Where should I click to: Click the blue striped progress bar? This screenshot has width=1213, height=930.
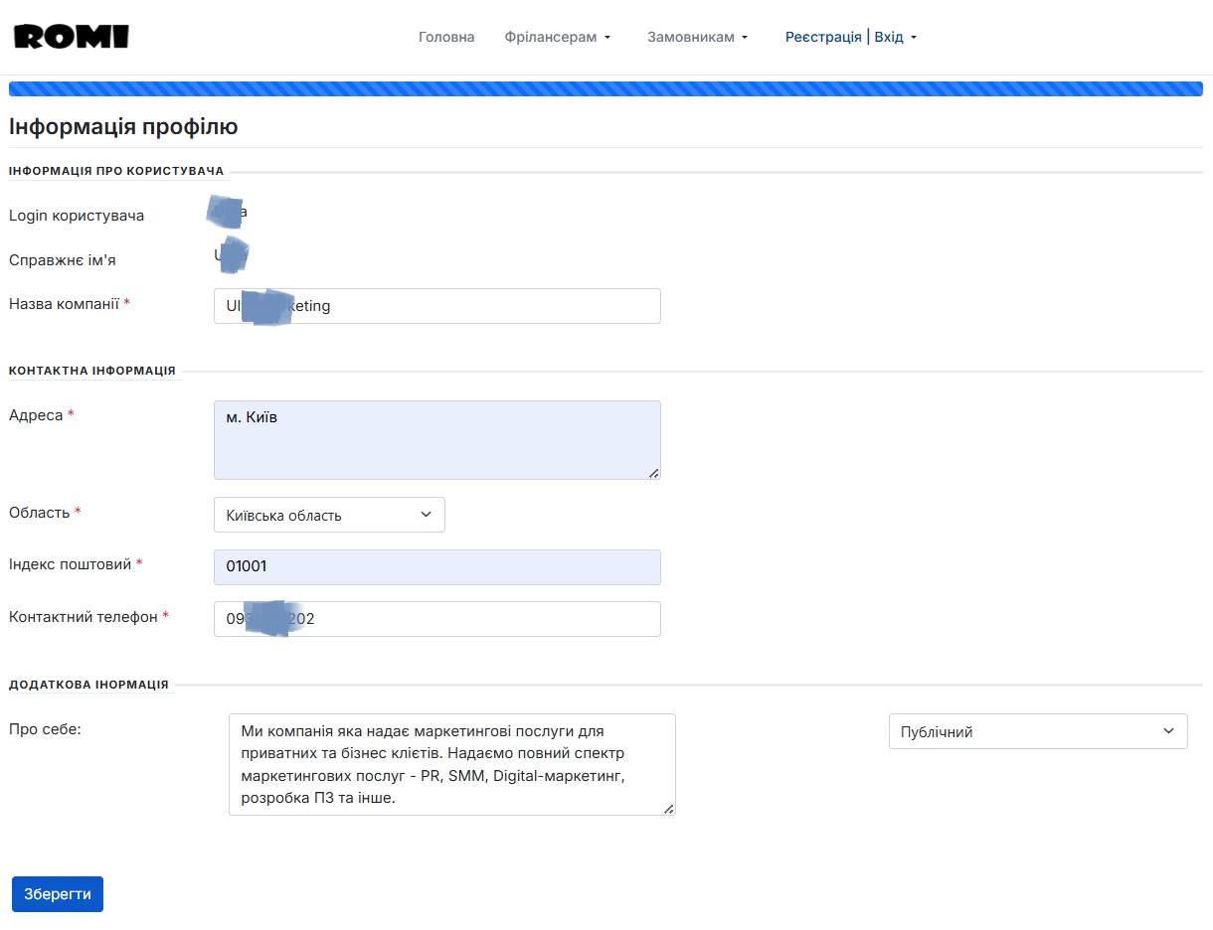pyautogui.click(x=606, y=89)
